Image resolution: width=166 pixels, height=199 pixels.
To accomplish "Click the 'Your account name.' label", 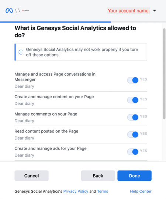I will tap(129, 11).
